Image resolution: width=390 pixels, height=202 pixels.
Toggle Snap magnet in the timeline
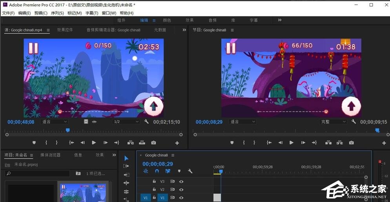point(157,171)
